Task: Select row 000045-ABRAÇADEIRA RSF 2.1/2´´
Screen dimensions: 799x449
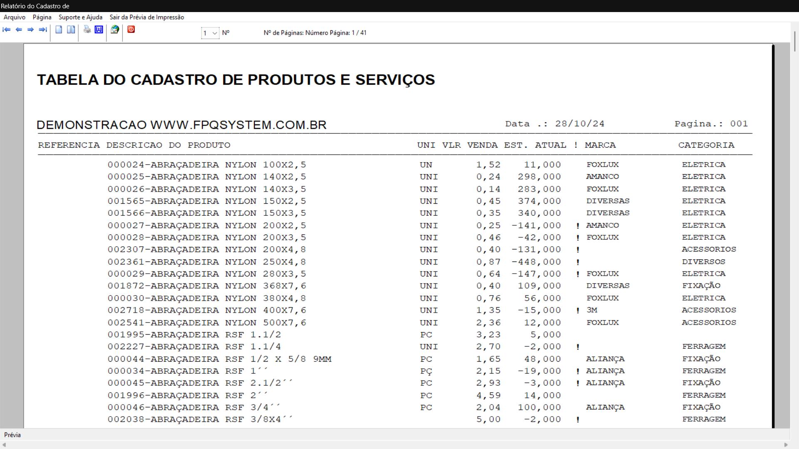Action: (414, 383)
